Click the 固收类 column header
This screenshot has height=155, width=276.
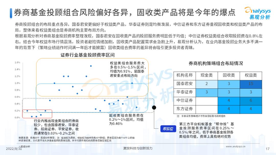tap(229, 76)
